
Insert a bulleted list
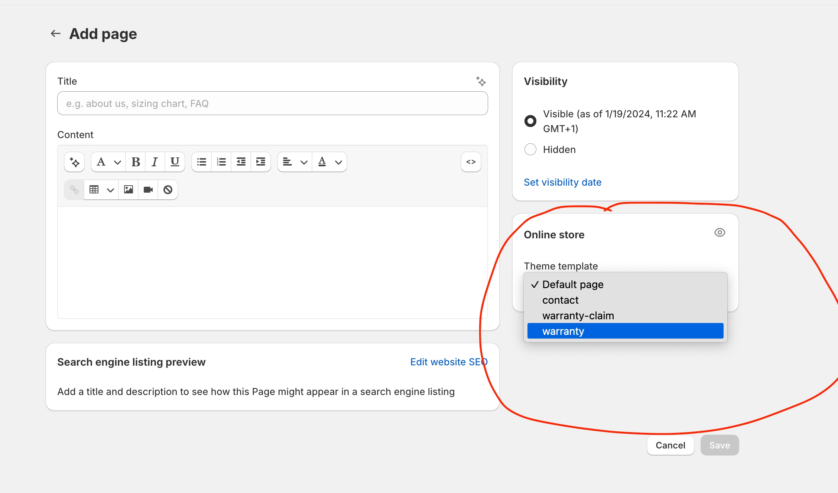(202, 162)
